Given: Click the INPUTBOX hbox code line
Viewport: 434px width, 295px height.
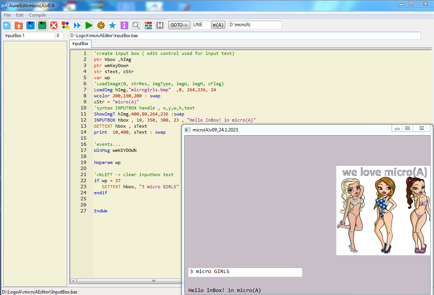Looking at the screenshot, I should click(175, 120).
